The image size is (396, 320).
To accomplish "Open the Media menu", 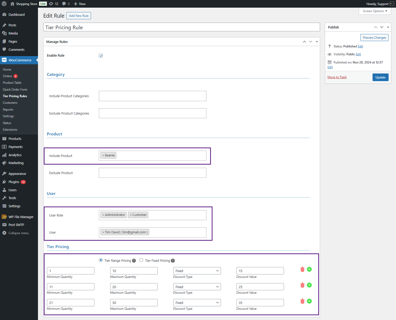I will pos(19,33).
